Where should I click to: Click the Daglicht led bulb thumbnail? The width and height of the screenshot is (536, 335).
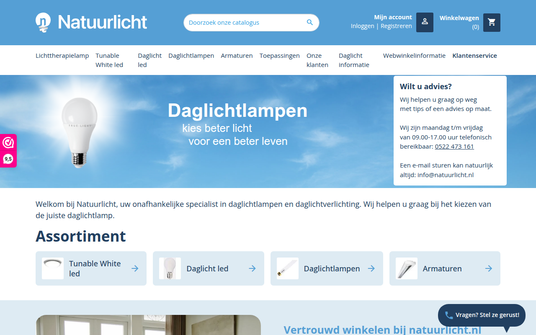point(170,268)
